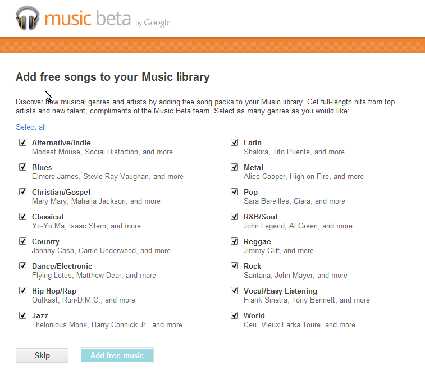The width and height of the screenshot is (425, 371).
Task: Deselect the Pop genre checkbox
Action: tap(235, 192)
